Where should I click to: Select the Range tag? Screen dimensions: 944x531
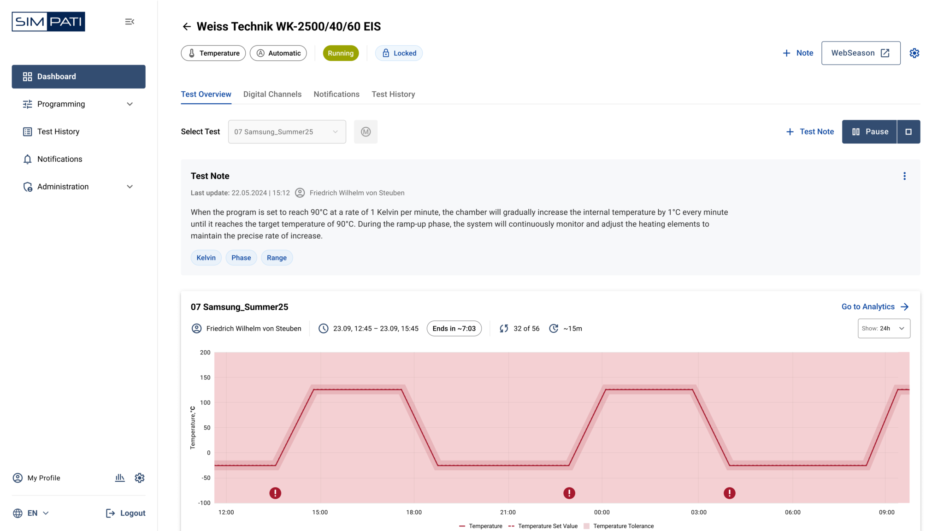[x=277, y=258]
